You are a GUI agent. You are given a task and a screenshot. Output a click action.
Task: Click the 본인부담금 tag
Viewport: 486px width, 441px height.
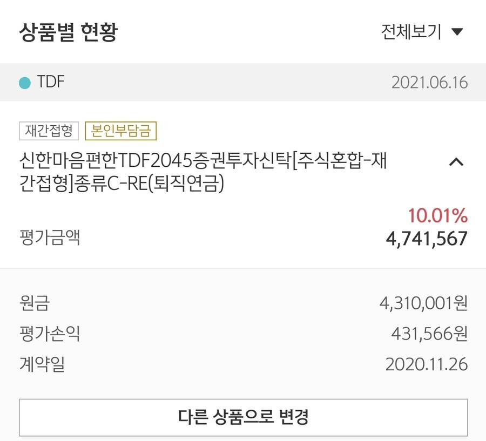tap(120, 131)
